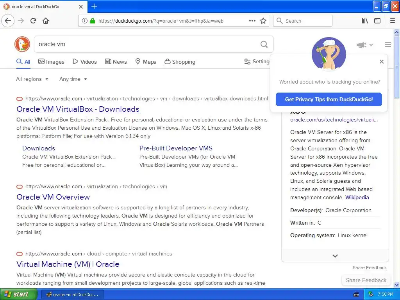Open the Downloads sublink
The height and width of the screenshot is (300, 400).
coord(39,148)
